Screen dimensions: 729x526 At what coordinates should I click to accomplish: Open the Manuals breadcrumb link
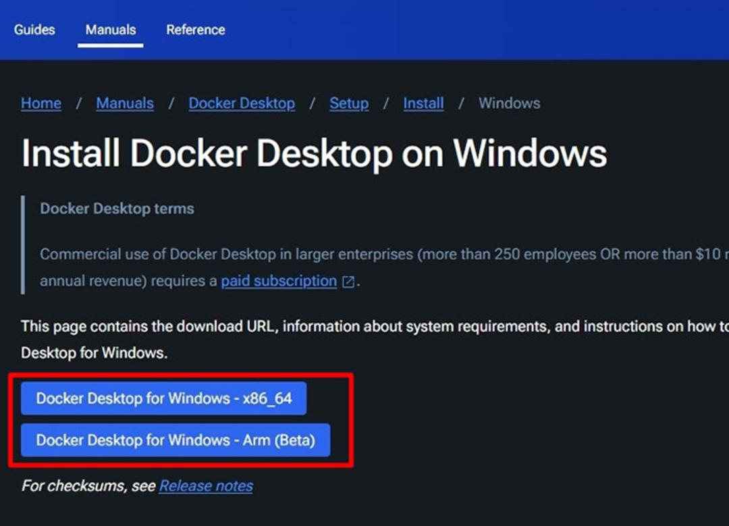[x=125, y=103]
